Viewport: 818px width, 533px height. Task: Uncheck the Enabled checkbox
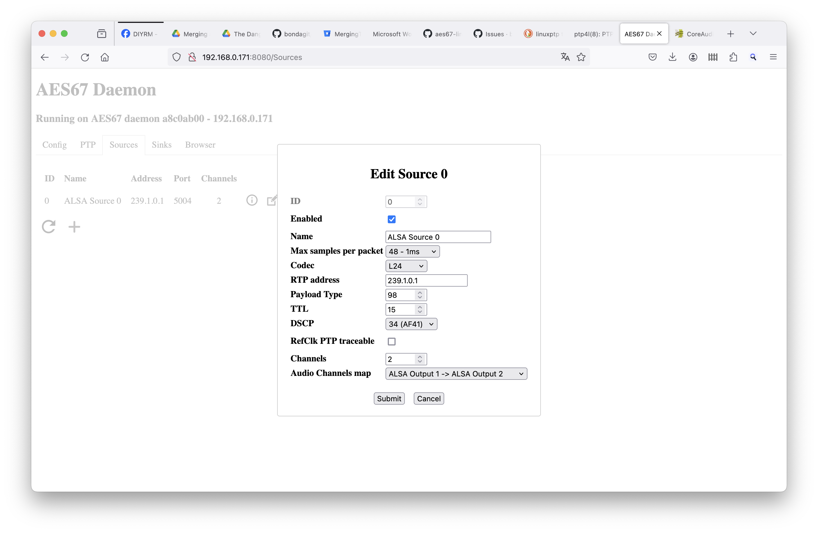[x=391, y=219]
